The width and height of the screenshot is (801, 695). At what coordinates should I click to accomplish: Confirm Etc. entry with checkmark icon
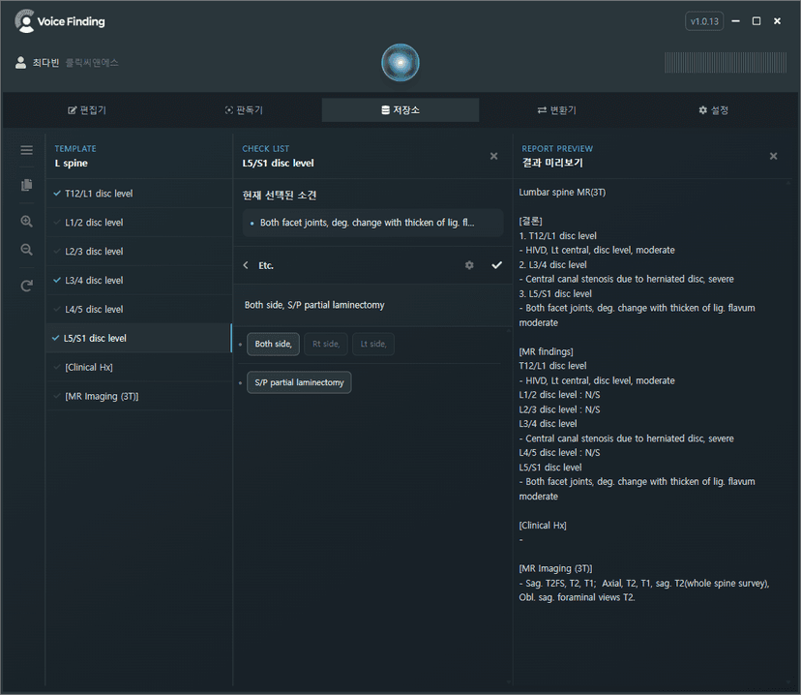[496, 265]
